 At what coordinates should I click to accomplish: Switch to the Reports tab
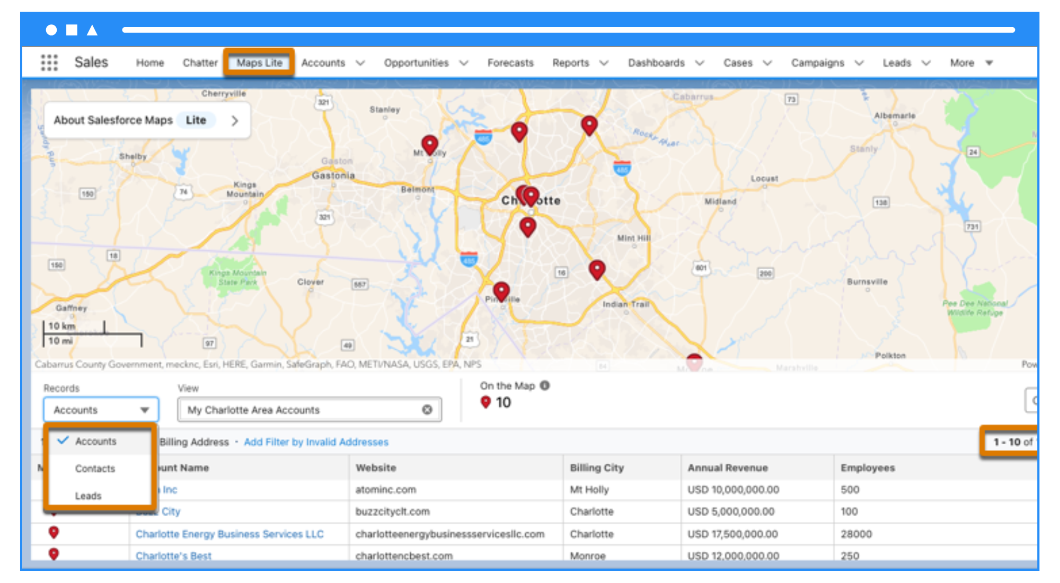tap(570, 63)
